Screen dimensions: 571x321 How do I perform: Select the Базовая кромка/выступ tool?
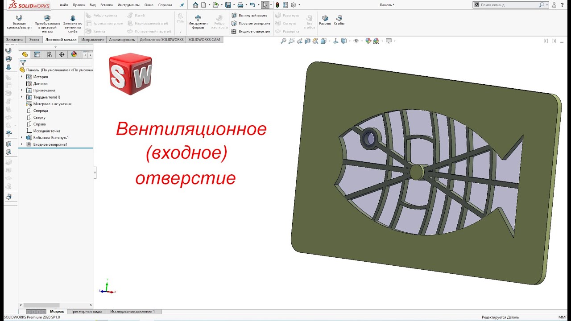[x=19, y=23]
